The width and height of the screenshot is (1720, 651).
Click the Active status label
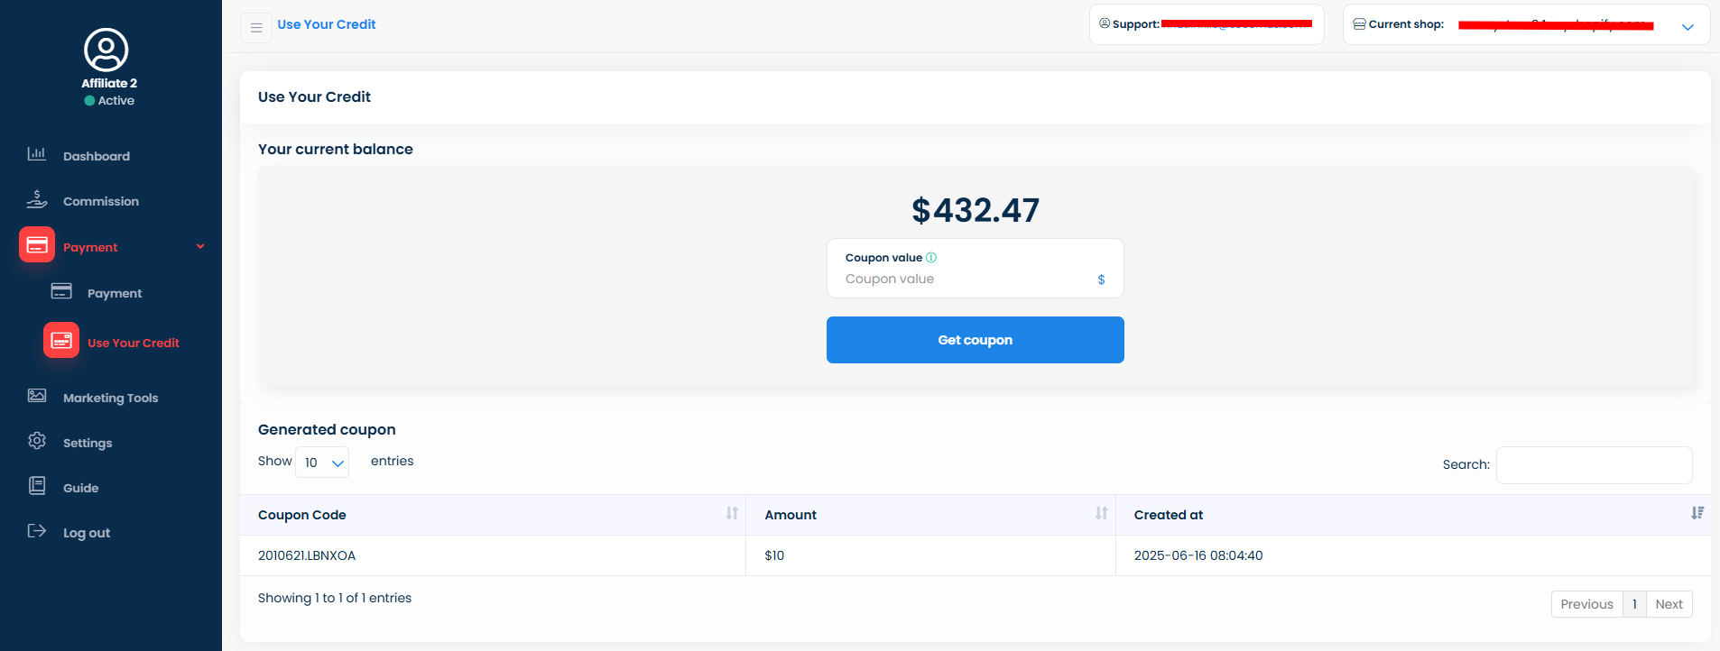click(116, 101)
